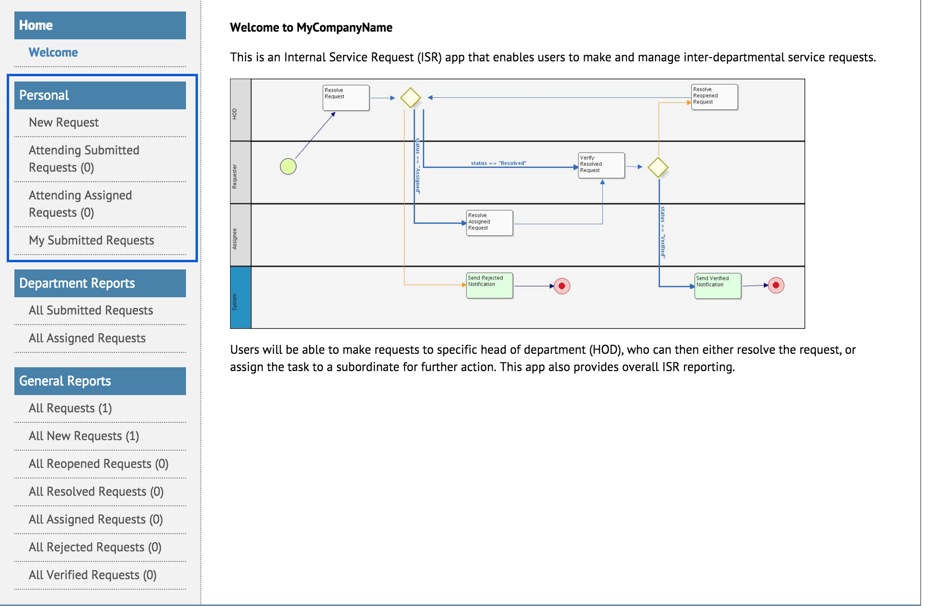Open Attending Submitted Requests list
The width and height of the screenshot is (925, 606).
click(x=84, y=159)
